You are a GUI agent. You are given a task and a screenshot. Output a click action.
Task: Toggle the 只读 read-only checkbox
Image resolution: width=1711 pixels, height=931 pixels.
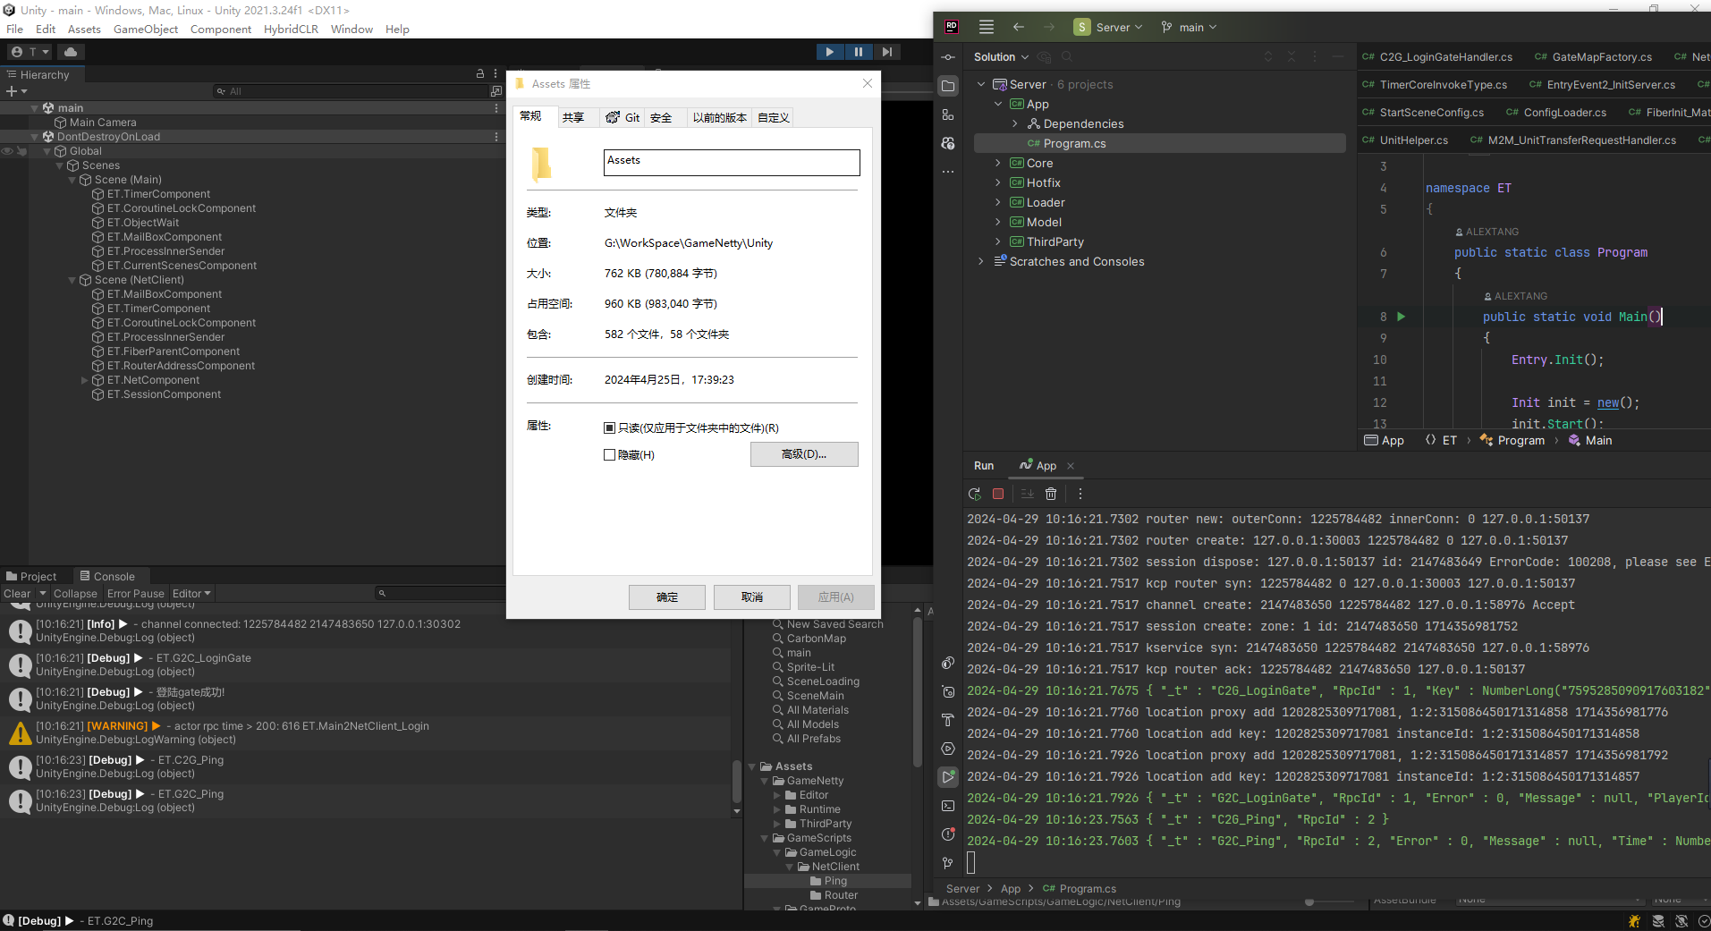point(609,428)
